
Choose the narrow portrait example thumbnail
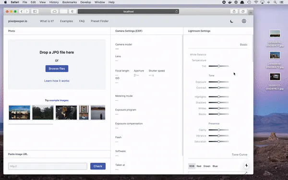coord(84,112)
